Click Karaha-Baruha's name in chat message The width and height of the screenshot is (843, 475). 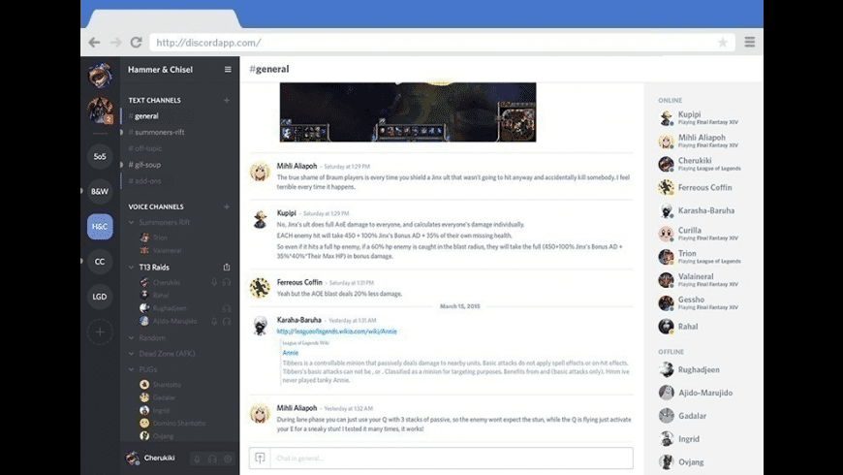[x=298, y=320]
